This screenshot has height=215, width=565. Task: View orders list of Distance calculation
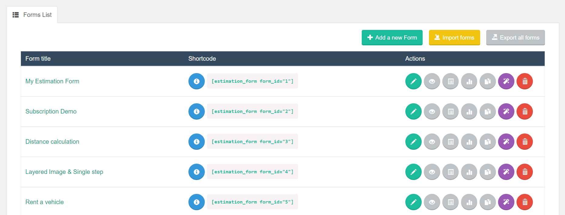coord(450,142)
